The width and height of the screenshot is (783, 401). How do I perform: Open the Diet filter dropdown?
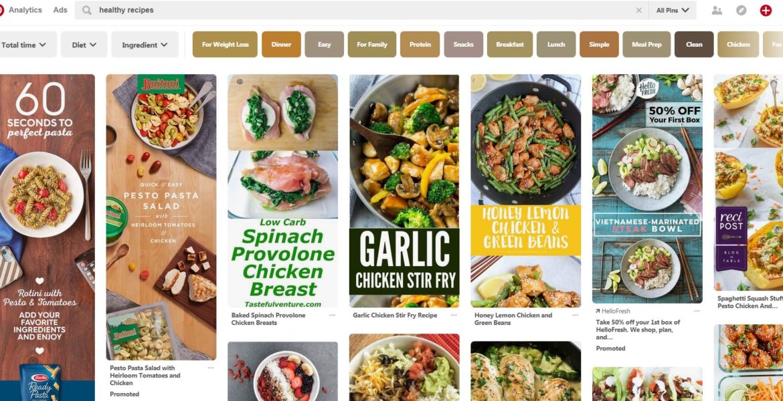point(84,44)
